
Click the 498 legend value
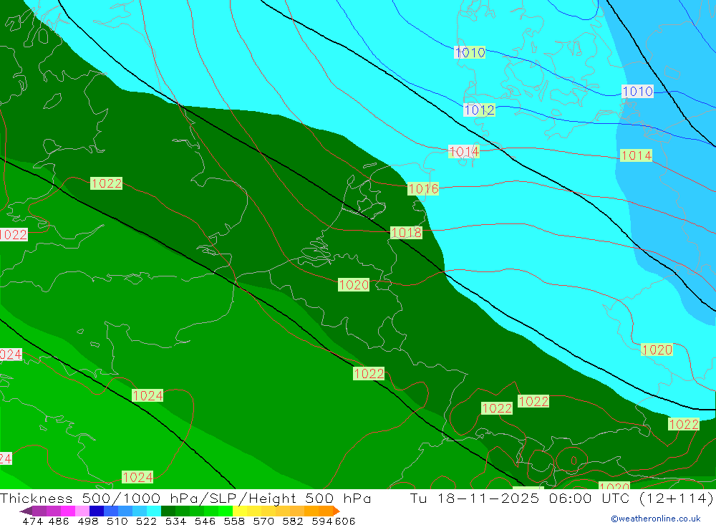pyautogui.click(x=88, y=521)
